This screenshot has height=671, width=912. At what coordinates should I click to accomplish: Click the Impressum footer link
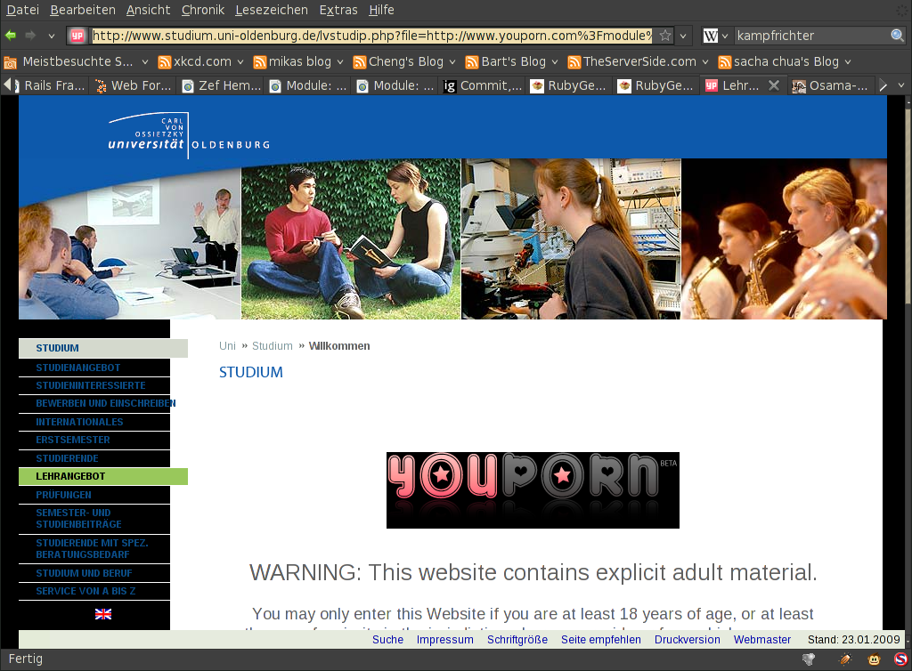[444, 640]
